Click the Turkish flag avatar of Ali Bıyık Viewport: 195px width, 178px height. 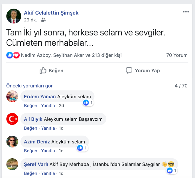[x=12, y=119]
